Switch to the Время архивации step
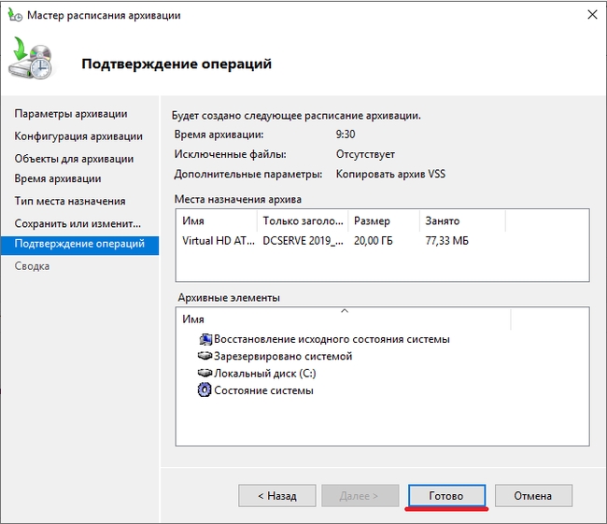 [58, 178]
